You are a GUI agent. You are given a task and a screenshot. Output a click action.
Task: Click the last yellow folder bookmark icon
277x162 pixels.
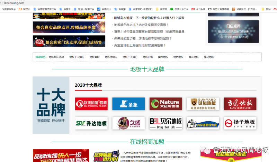click(263, 9)
